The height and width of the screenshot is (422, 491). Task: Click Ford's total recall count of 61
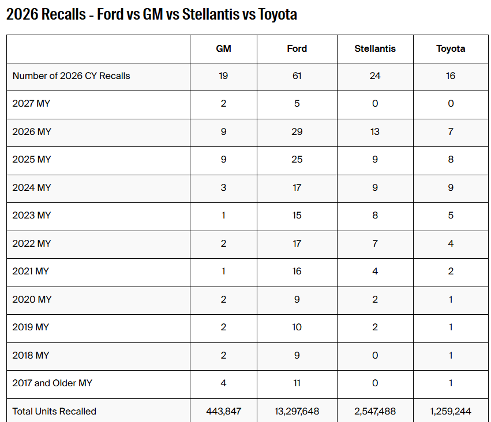pyautogui.click(x=297, y=76)
